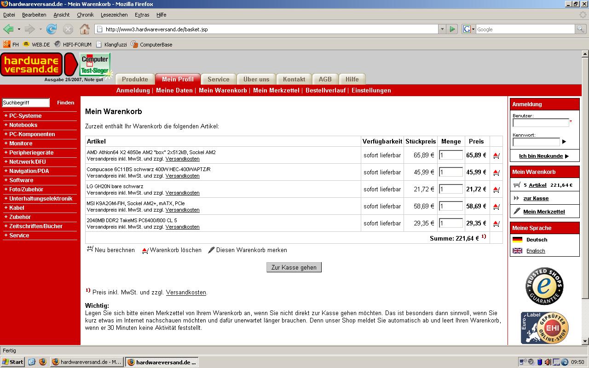Click the Kennwort password field
This screenshot has width=589, height=368.
click(x=536, y=142)
